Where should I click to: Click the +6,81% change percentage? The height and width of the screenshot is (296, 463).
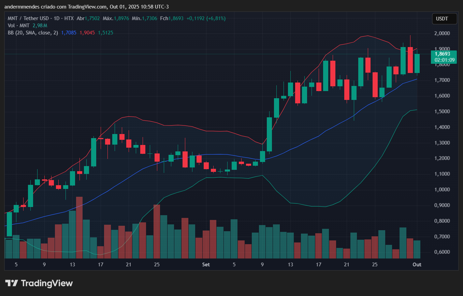tap(215, 18)
